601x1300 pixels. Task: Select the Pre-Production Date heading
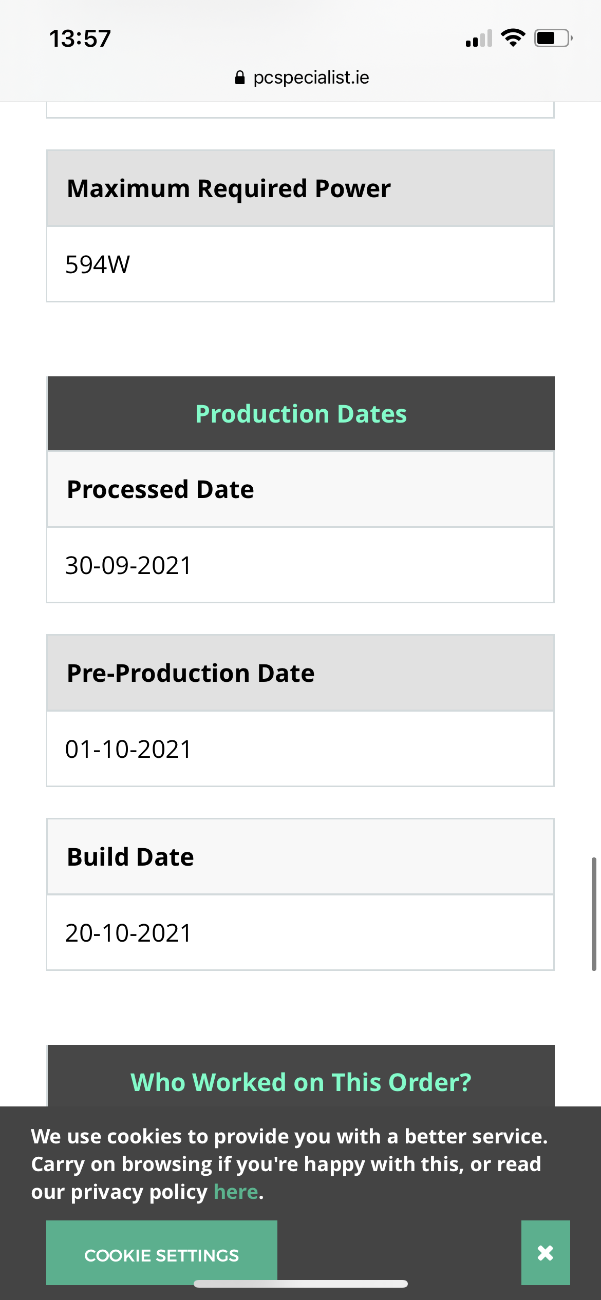(x=191, y=673)
